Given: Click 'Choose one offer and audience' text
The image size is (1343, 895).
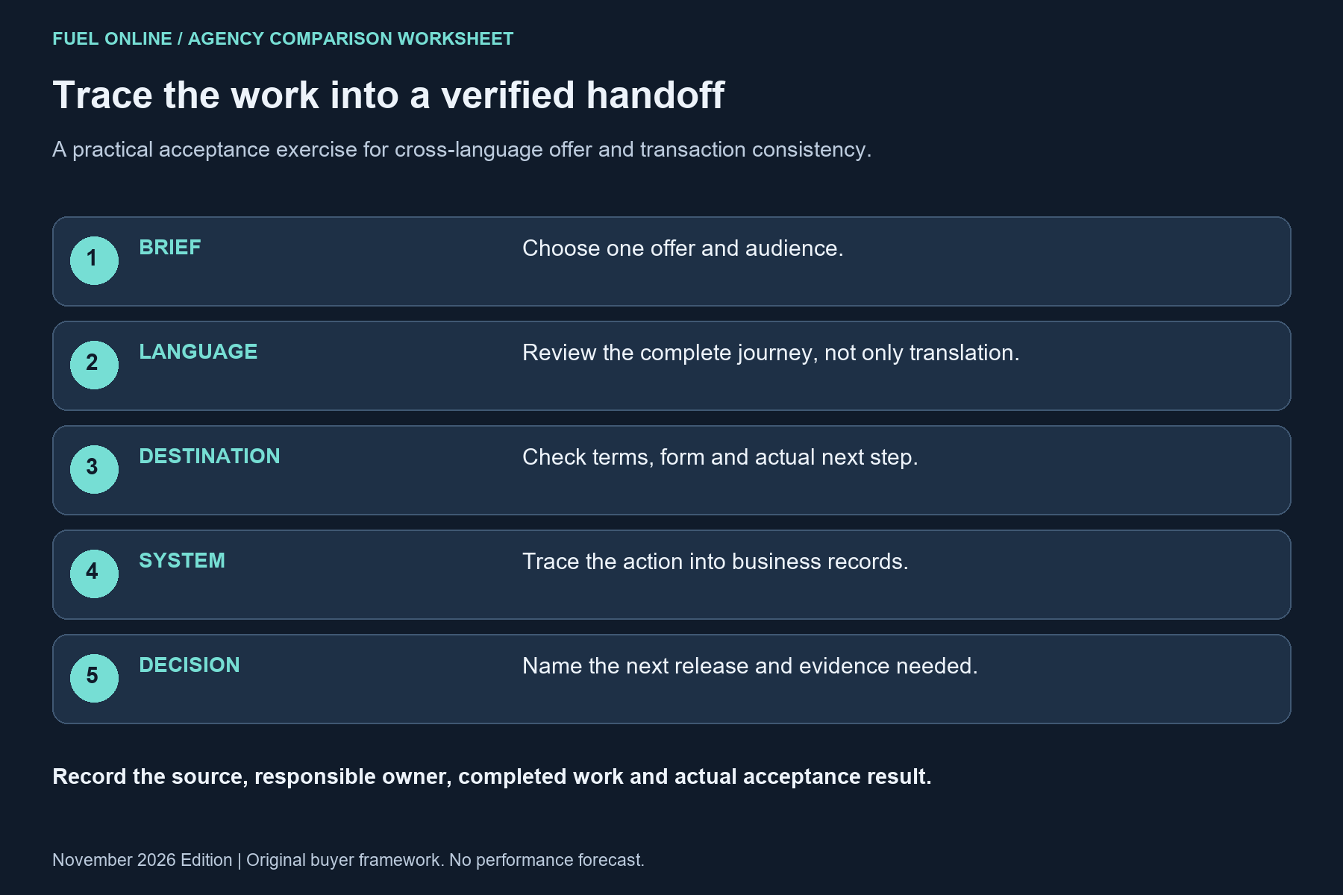Looking at the screenshot, I should pos(683,248).
